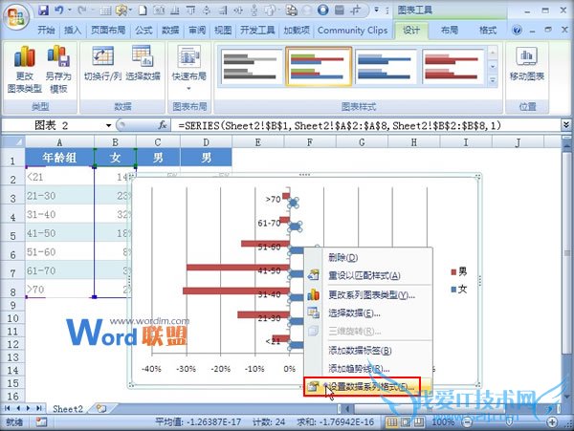
Task: Click the formula bar SERIES formula field
Action: tap(366, 126)
